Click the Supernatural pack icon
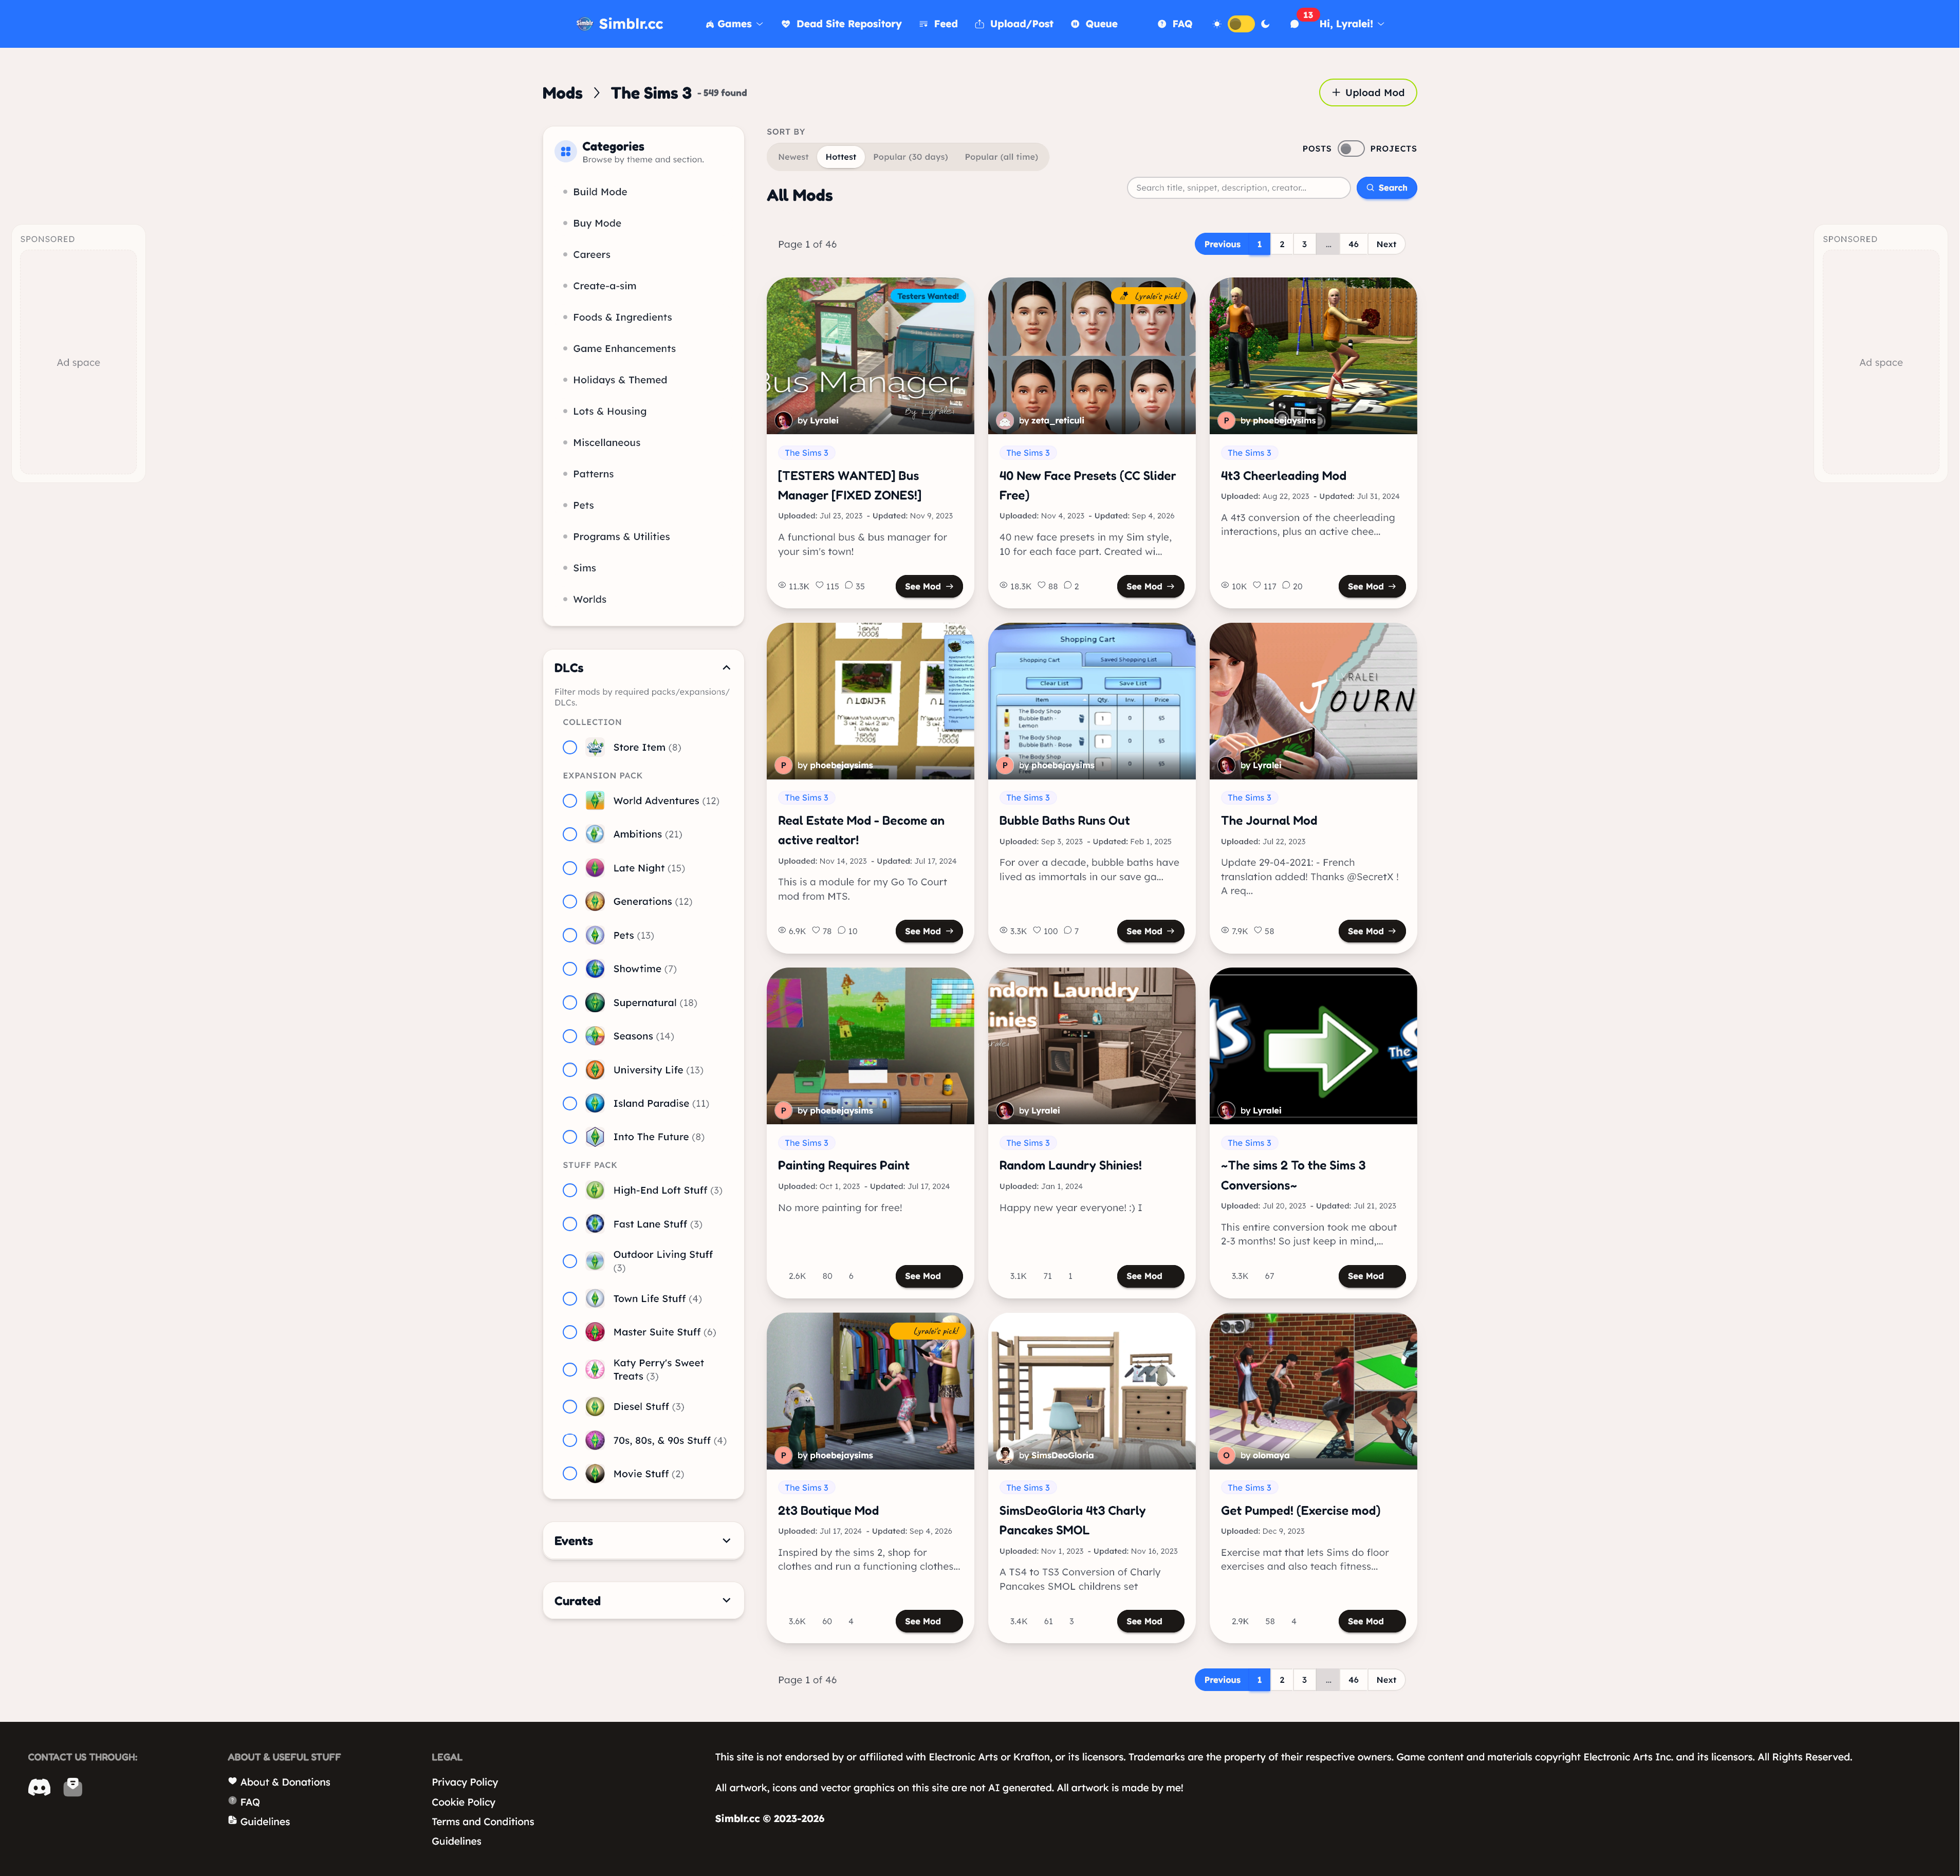 tap(595, 1003)
